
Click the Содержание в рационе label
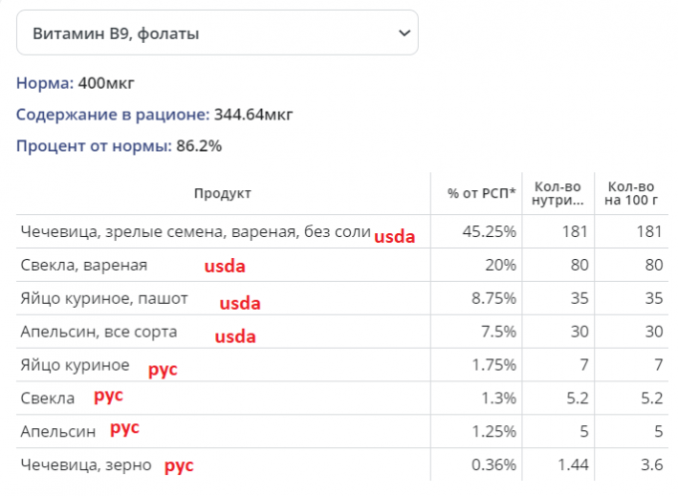tap(112, 114)
